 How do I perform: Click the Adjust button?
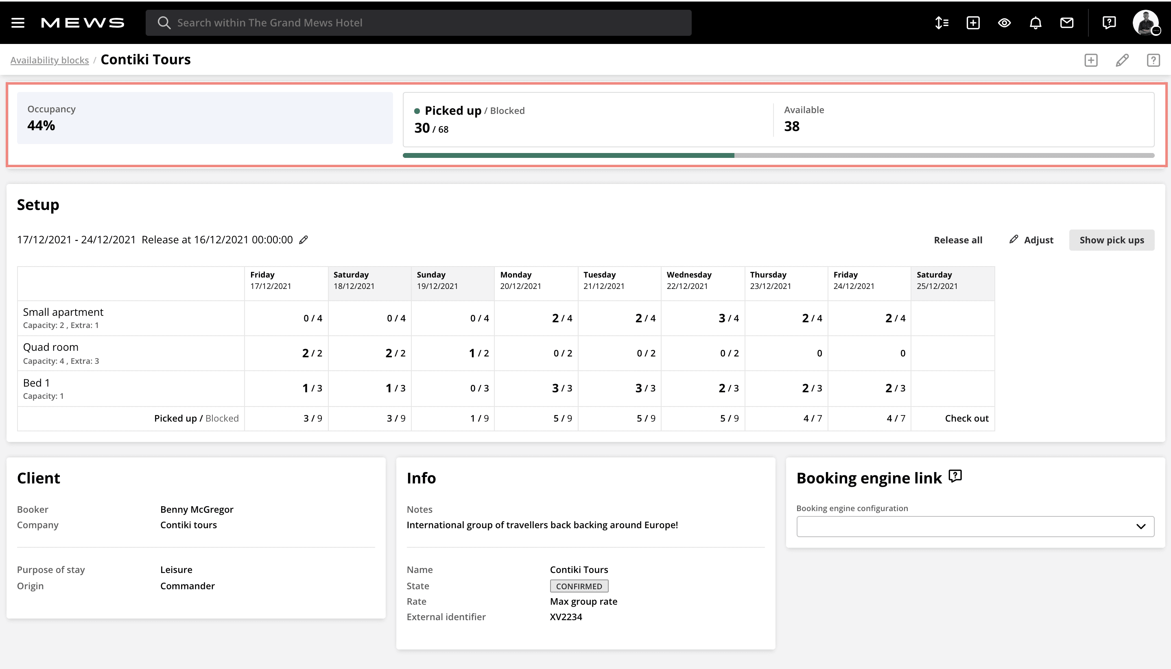click(1031, 240)
